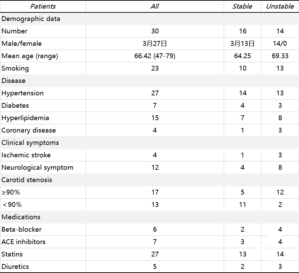This screenshot has width=299, height=273.
Task: Click the 'Neurological symptom' row label
Action: (x=37, y=167)
